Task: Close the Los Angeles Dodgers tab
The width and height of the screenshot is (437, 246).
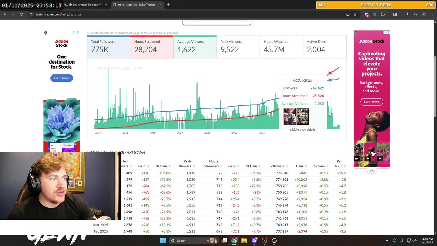Action: coord(106,5)
